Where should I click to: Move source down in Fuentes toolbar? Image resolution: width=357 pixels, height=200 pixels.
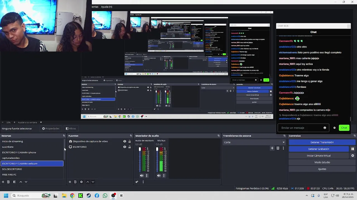[93, 182]
